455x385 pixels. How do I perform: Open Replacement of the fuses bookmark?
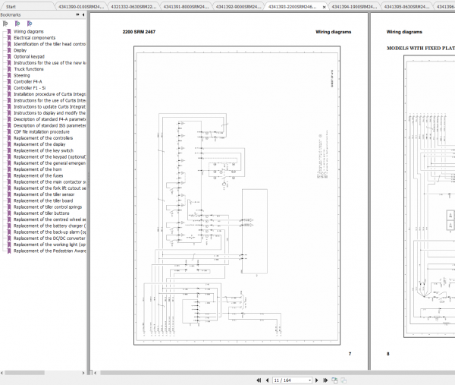click(39, 175)
